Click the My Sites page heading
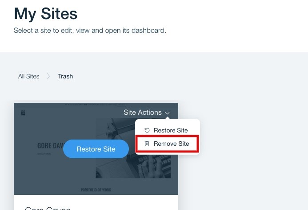Viewport: 308px width, 210px height. click(46, 14)
